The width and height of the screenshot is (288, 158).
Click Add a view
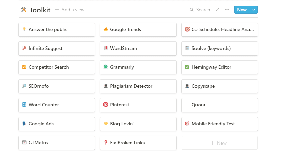70,10
